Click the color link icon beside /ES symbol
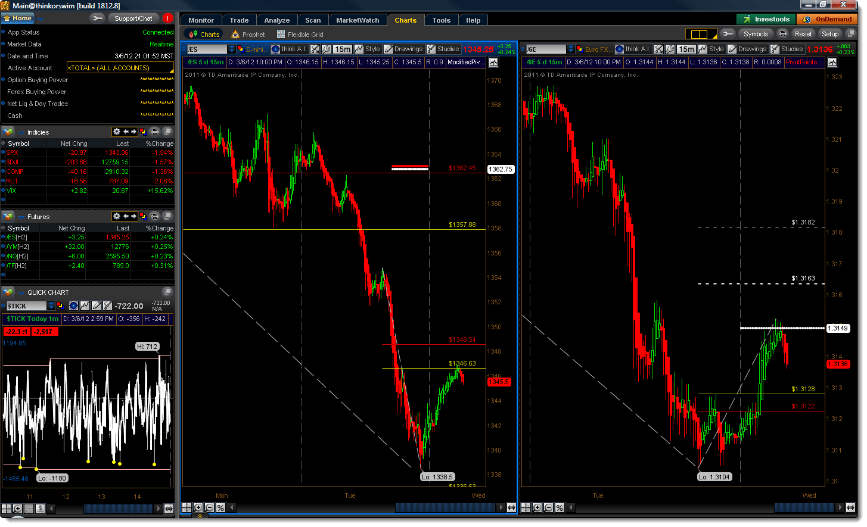Screen dimensions: 867x527 pos(241,49)
